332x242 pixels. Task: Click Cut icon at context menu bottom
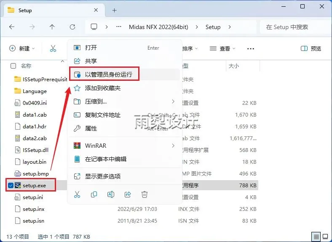pyautogui.click(x=77, y=194)
